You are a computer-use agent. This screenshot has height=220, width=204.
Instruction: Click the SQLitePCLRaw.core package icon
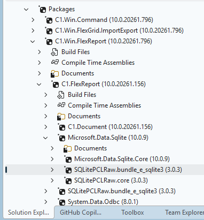(68, 180)
